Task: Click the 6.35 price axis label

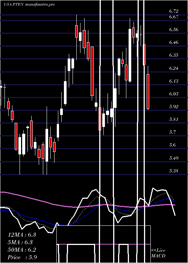Action: [x=174, y=55]
